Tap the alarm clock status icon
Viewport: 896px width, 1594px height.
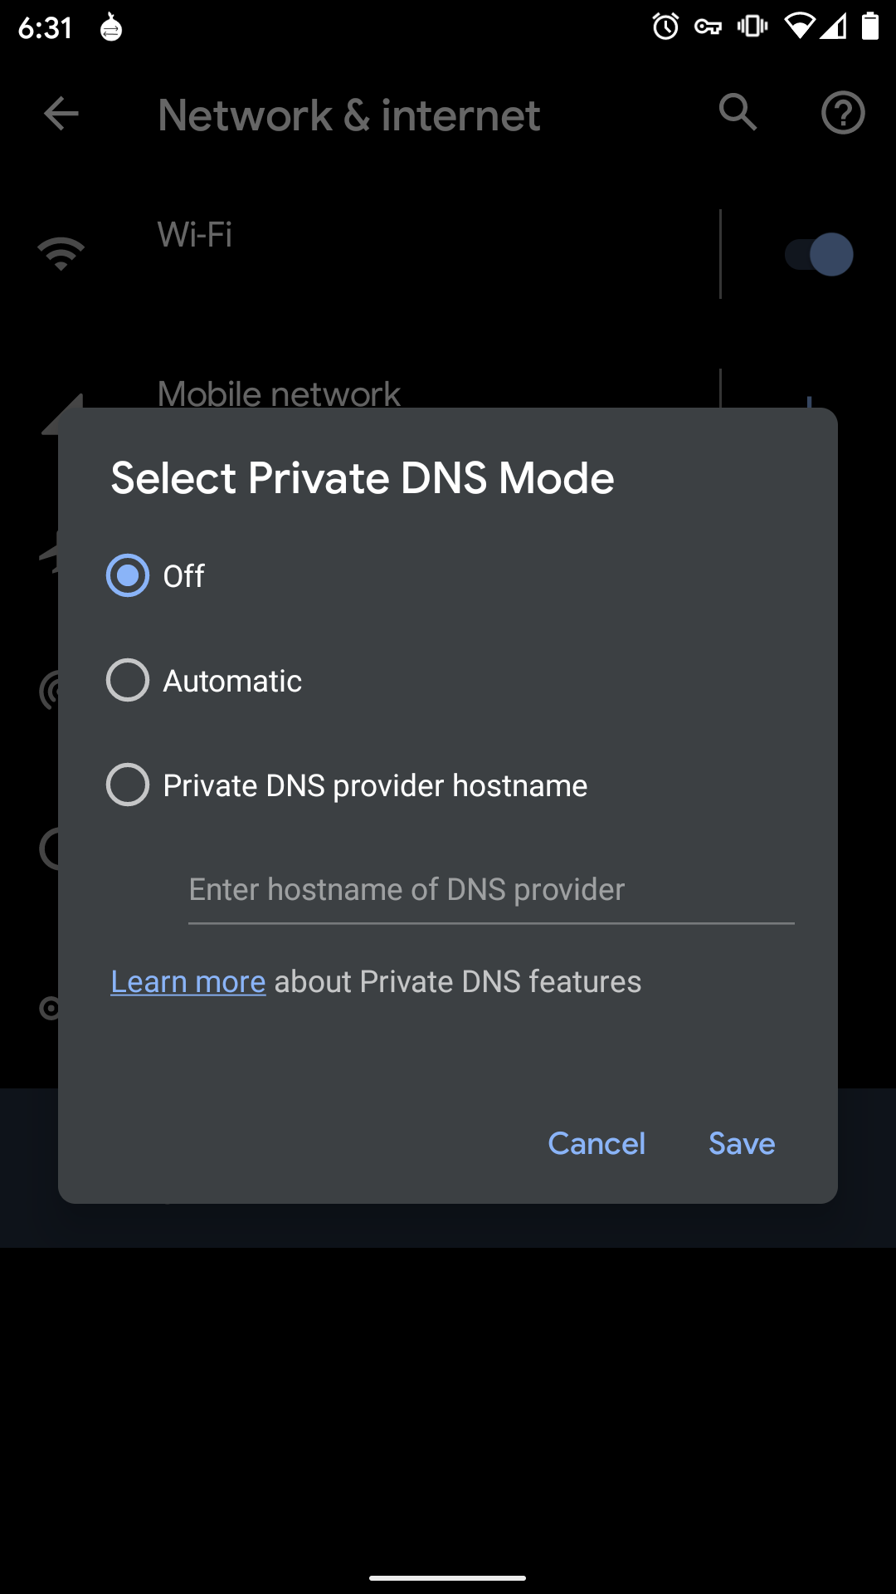(665, 27)
